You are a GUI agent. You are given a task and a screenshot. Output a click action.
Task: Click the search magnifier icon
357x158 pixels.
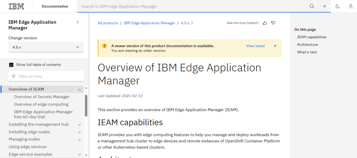pos(312,6)
